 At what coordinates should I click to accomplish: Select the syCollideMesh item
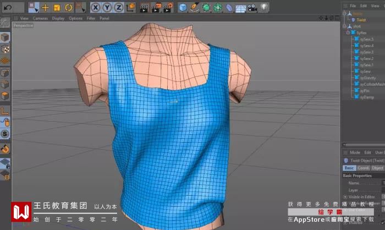372,84
